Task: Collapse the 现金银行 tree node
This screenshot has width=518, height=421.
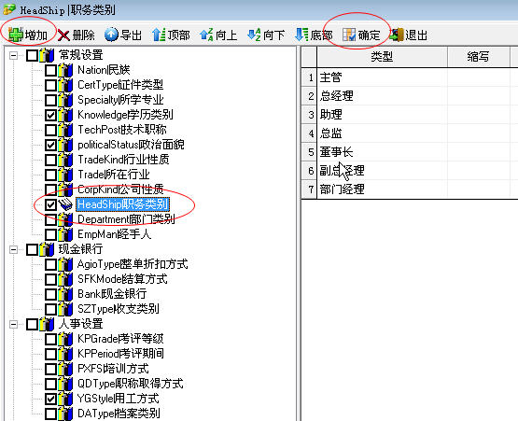Action: pyautogui.click(x=14, y=249)
